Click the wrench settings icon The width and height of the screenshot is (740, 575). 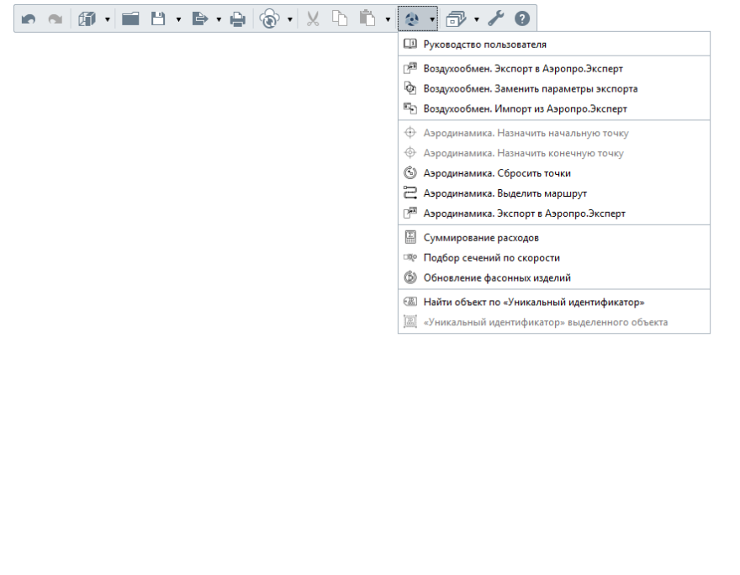coord(495,18)
